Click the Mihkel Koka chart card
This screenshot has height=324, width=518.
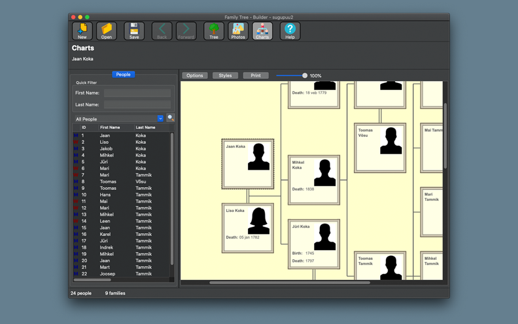314,180
